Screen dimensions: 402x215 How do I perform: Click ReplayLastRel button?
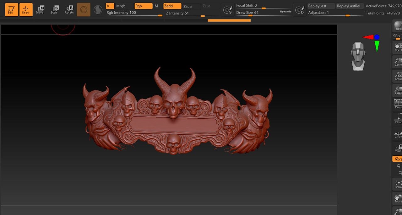(350, 6)
